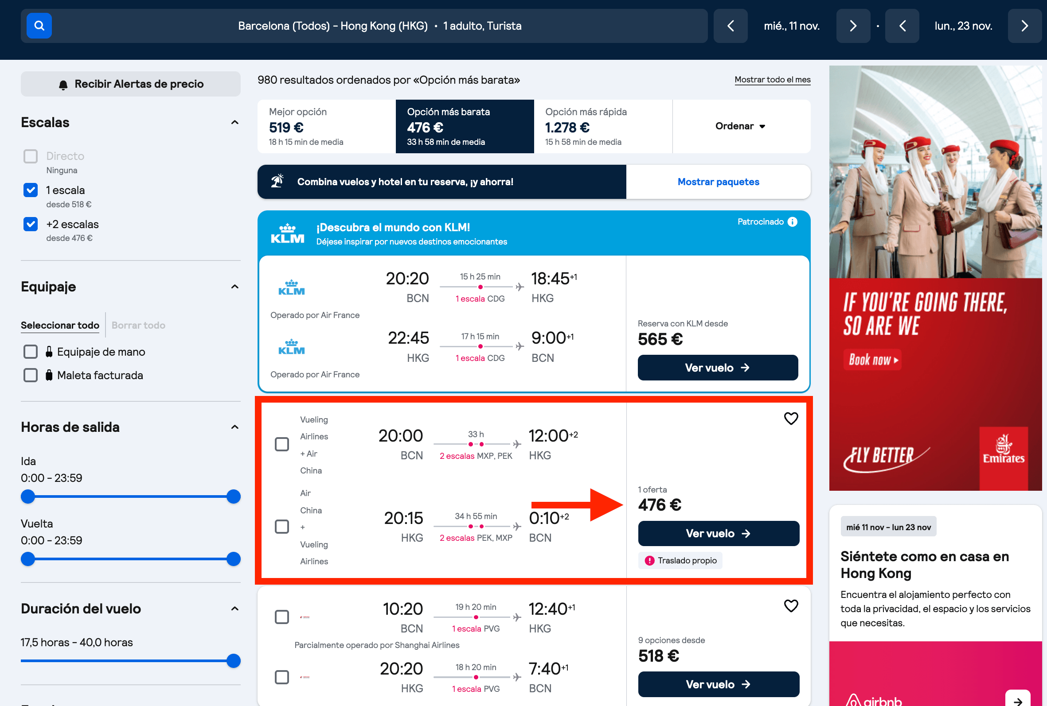Click the blue search magnifier icon

coord(39,26)
